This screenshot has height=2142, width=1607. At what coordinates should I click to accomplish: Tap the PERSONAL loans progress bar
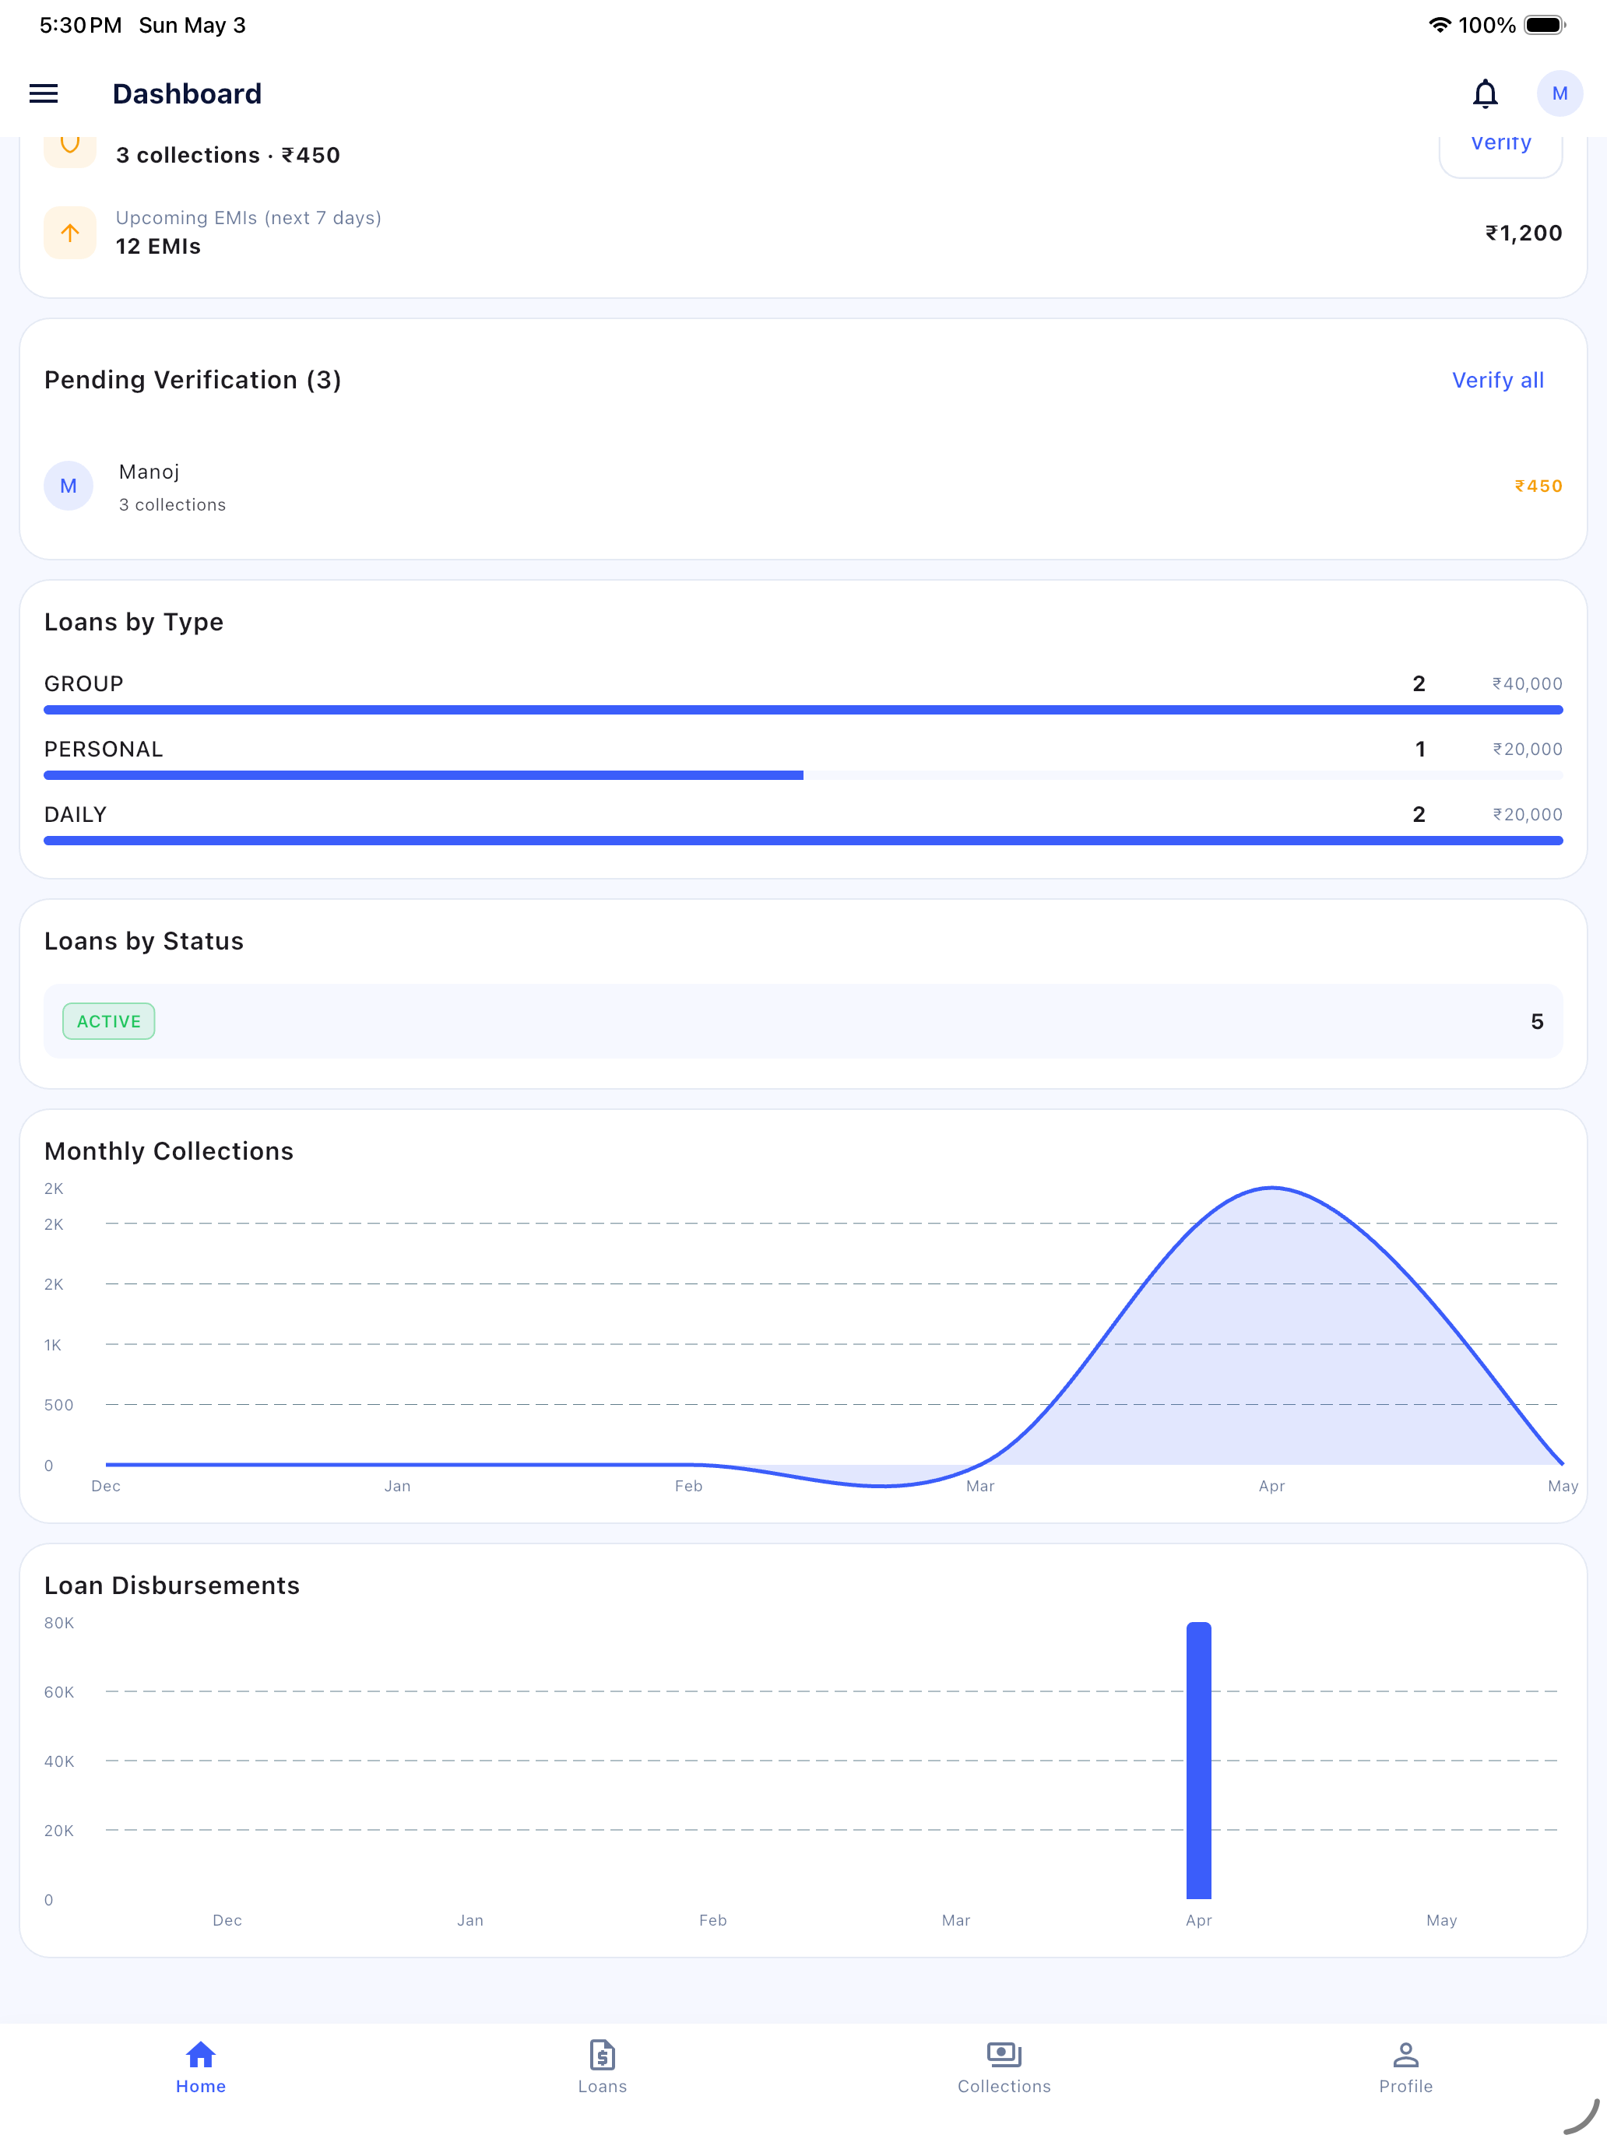click(x=803, y=776)
